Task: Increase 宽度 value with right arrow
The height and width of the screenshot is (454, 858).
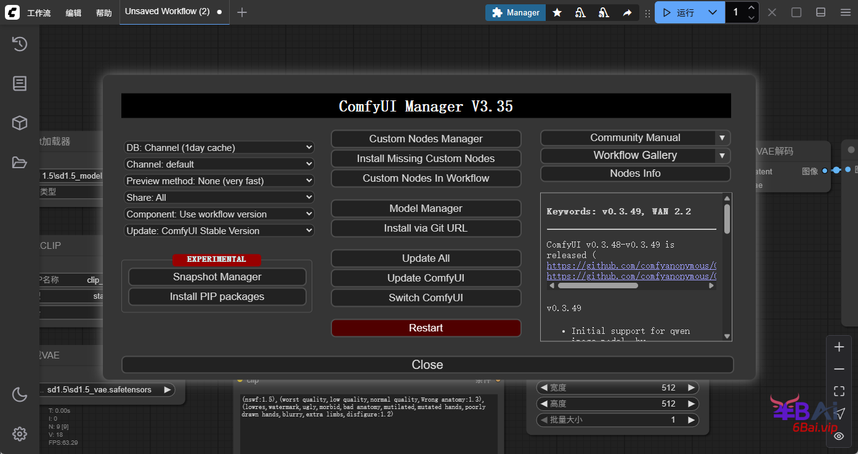Action: (692, 388)
